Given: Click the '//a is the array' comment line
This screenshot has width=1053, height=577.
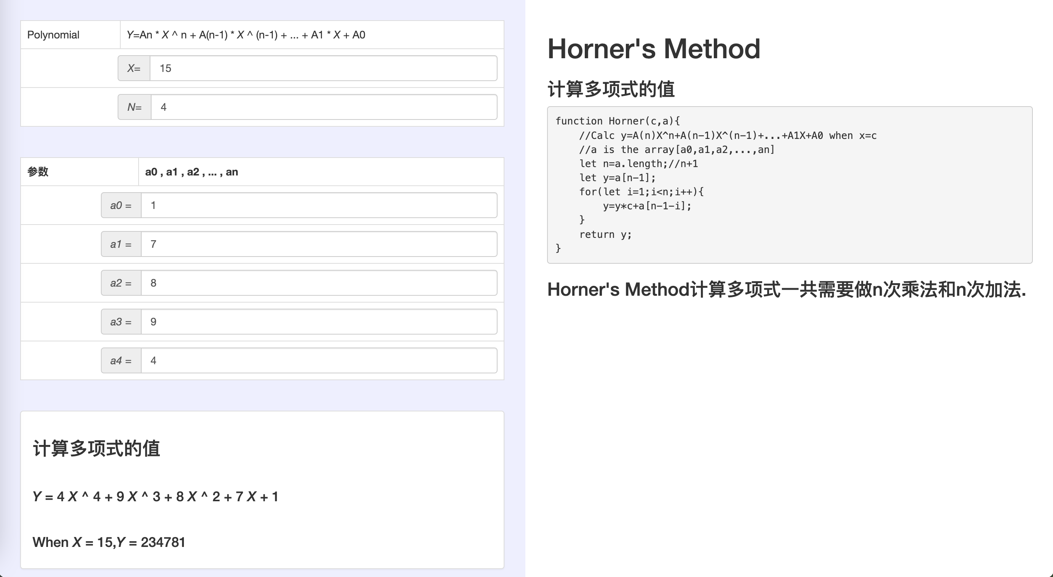Looking at the screenshot, I should coord(677,150).
